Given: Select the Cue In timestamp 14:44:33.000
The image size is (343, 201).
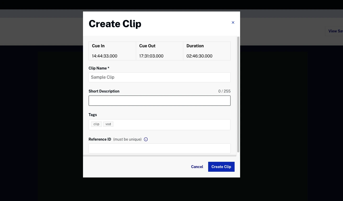Looking at the screenshot, I should click(104, 56).
